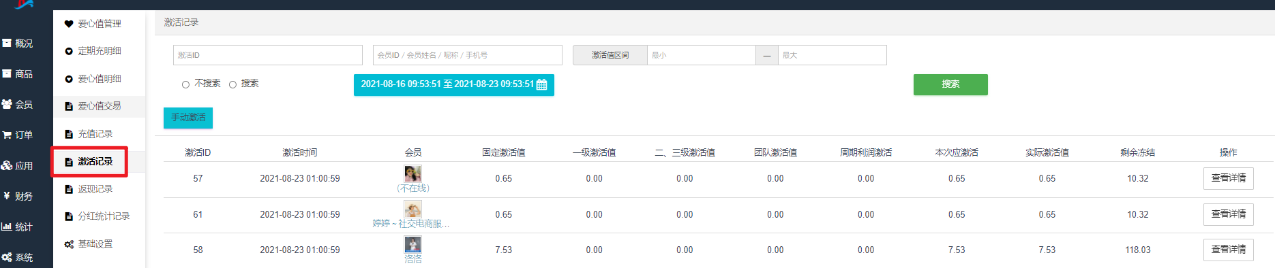The image size is (1275, 268).
Task: Focus the 激活ID input field
Action: tap(268, 55)
